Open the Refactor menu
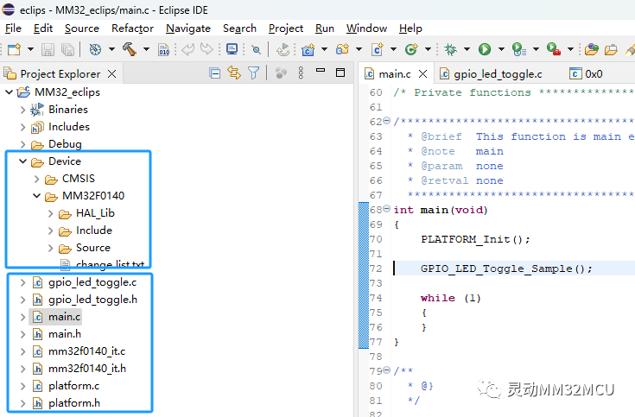Screen dimensions: 635x417 coord(132,28)
